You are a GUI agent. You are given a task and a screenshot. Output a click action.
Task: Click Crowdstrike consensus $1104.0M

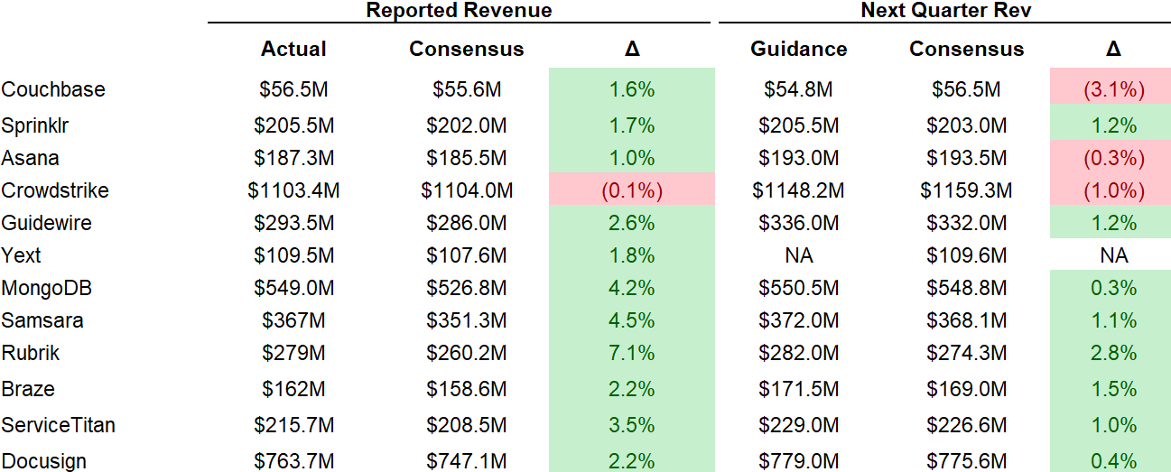coord(467,190)
